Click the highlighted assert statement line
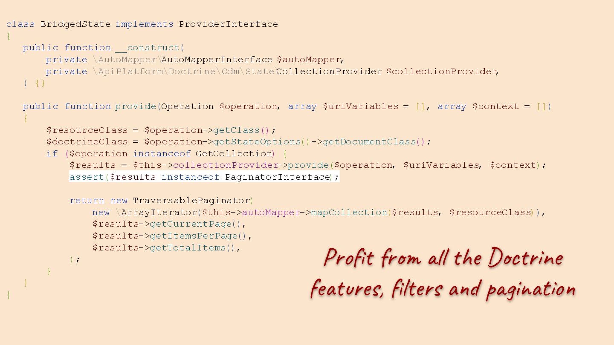Screen dimensions: 614x345 coord(204,177)
